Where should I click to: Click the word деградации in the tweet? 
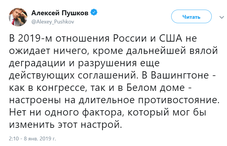click(x=37, y=63)
